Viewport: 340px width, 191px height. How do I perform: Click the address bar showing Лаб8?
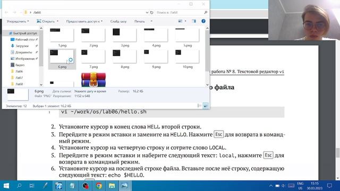click(x=86, y=12)
